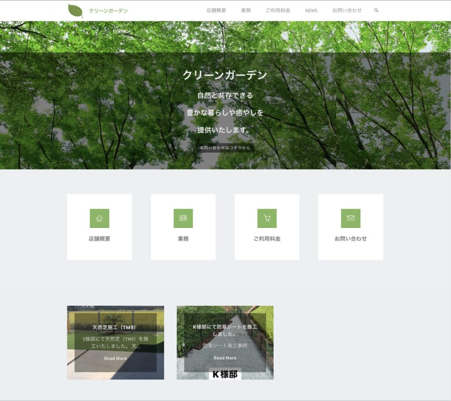Open the search magnifier icon in header

click(376, 11)
